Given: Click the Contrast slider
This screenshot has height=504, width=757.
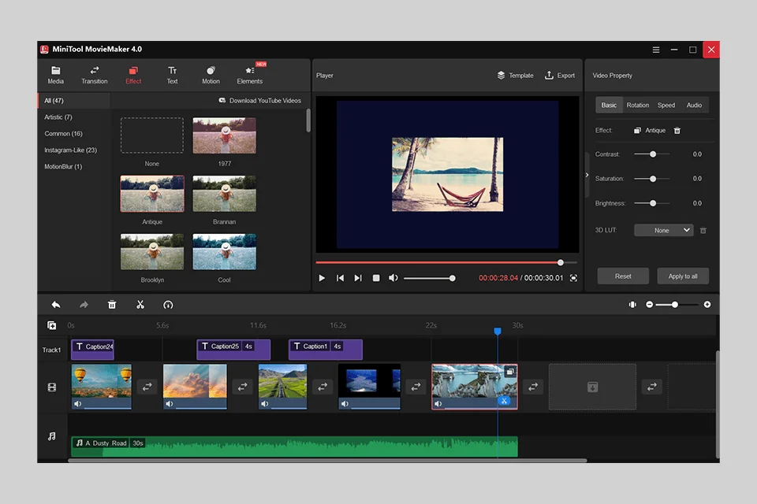Looking at the screenshot, I should pos(652,154).
